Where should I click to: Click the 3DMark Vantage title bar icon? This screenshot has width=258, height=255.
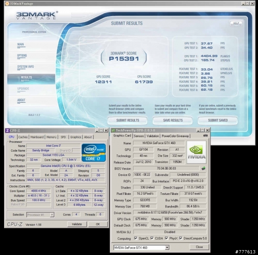(7, 4)
